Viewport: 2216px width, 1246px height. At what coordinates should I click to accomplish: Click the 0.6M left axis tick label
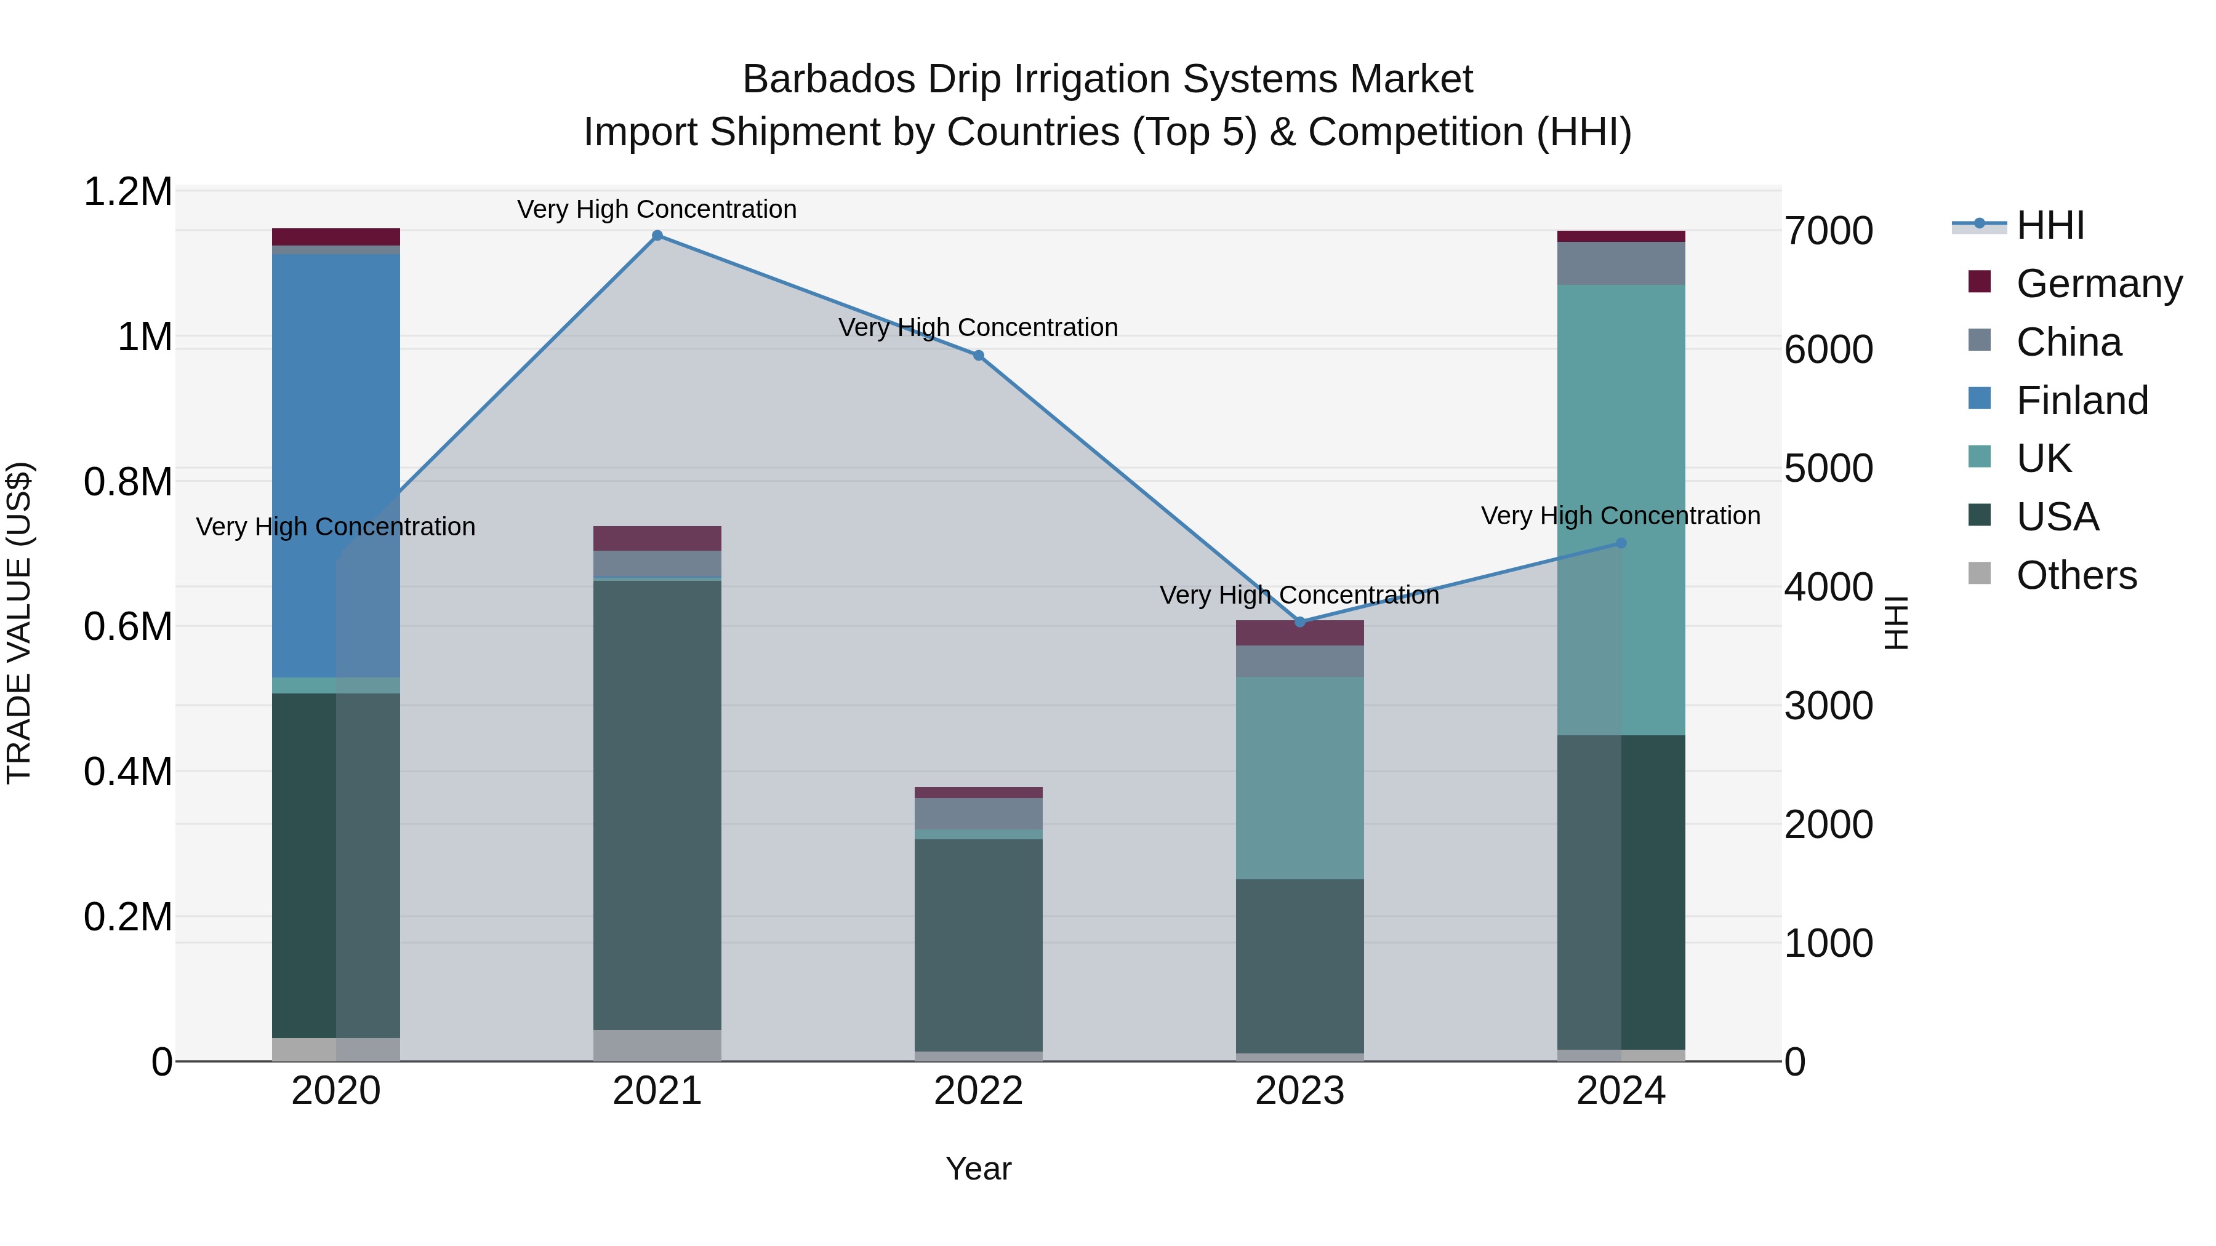128,627
